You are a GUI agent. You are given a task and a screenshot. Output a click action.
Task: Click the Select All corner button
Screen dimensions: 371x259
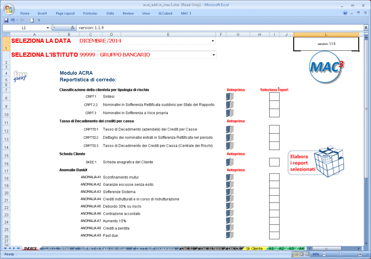(6, 34)
